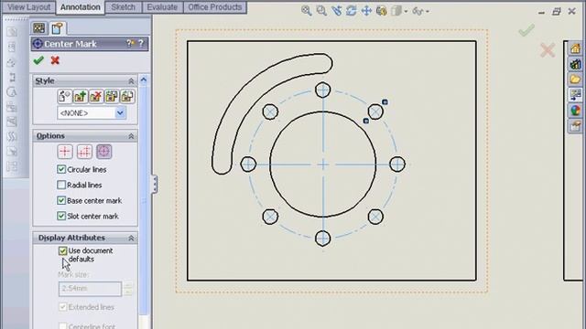Select the Circular Center Mark option
This screenshot has height=329, width=586.
103,152
